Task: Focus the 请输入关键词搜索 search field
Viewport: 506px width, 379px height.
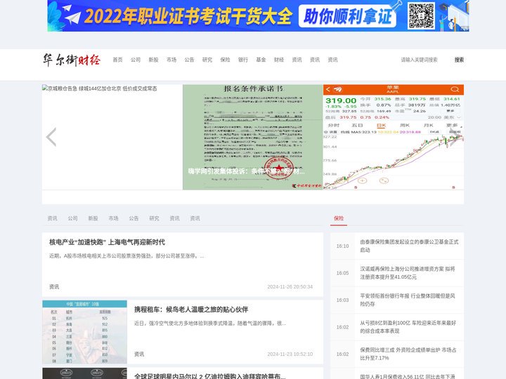Action: pyautogui.click(x=423, y=60)
